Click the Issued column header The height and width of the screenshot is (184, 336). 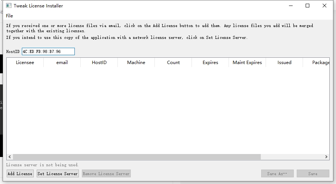click(285, 63)
